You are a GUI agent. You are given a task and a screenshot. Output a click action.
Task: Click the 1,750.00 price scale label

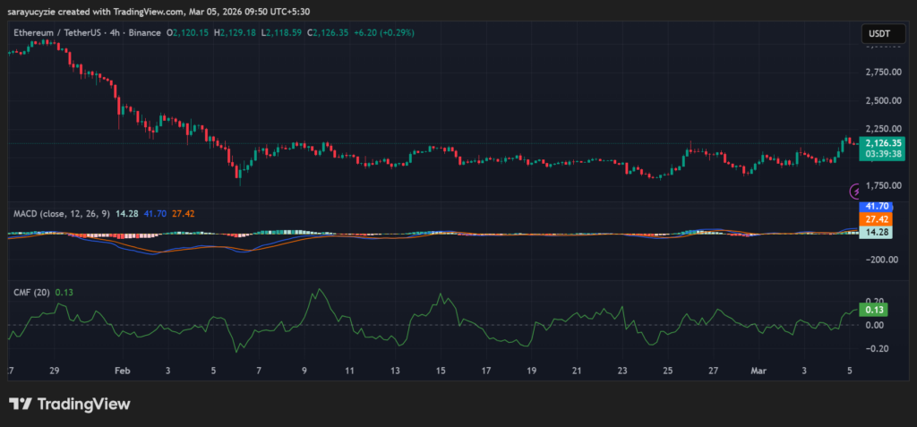[x=883, y=185]
